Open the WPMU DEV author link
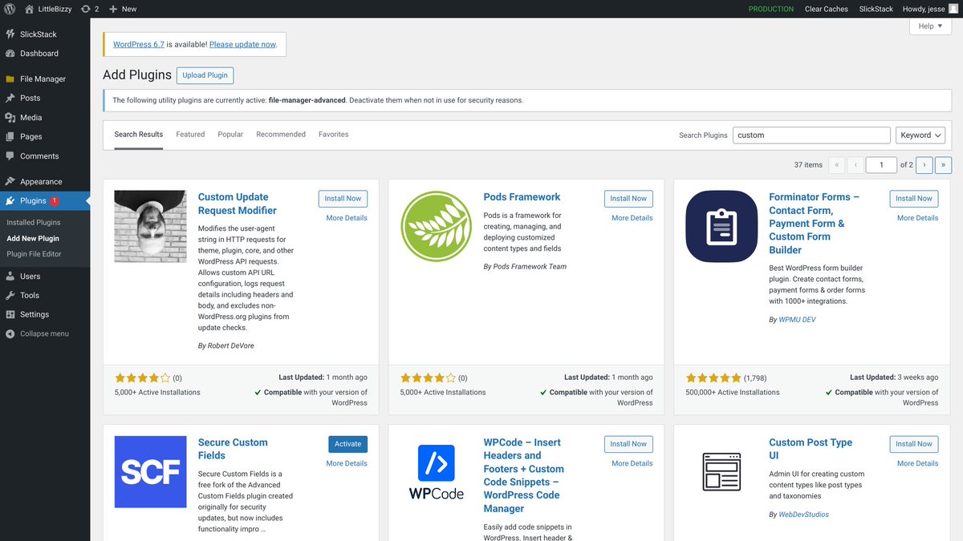This screenshot has height=541, width=963. 797,320
